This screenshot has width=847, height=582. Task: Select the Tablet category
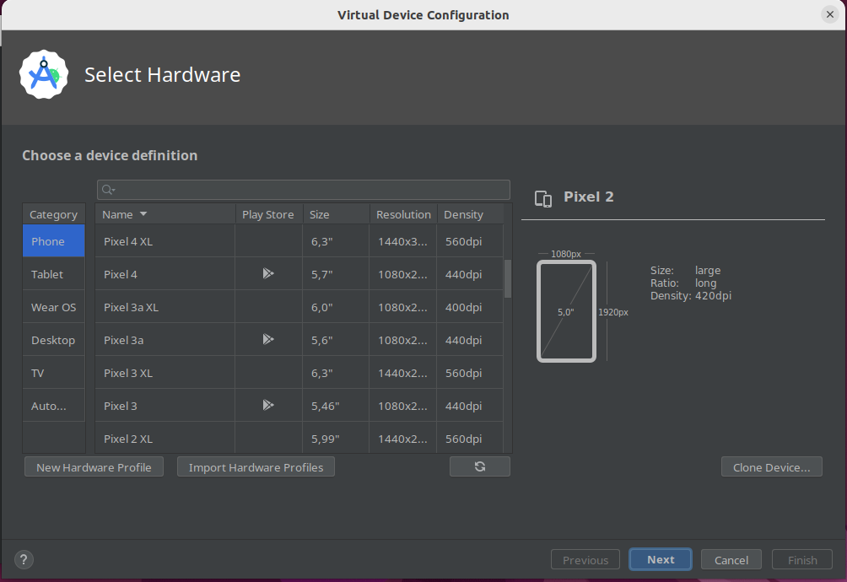point(48,274)
